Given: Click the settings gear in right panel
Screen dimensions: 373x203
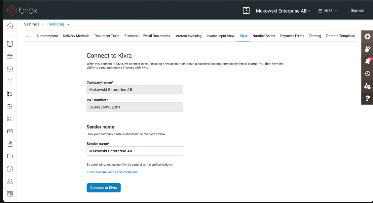Looking at the screenshot, I should 367,36.
